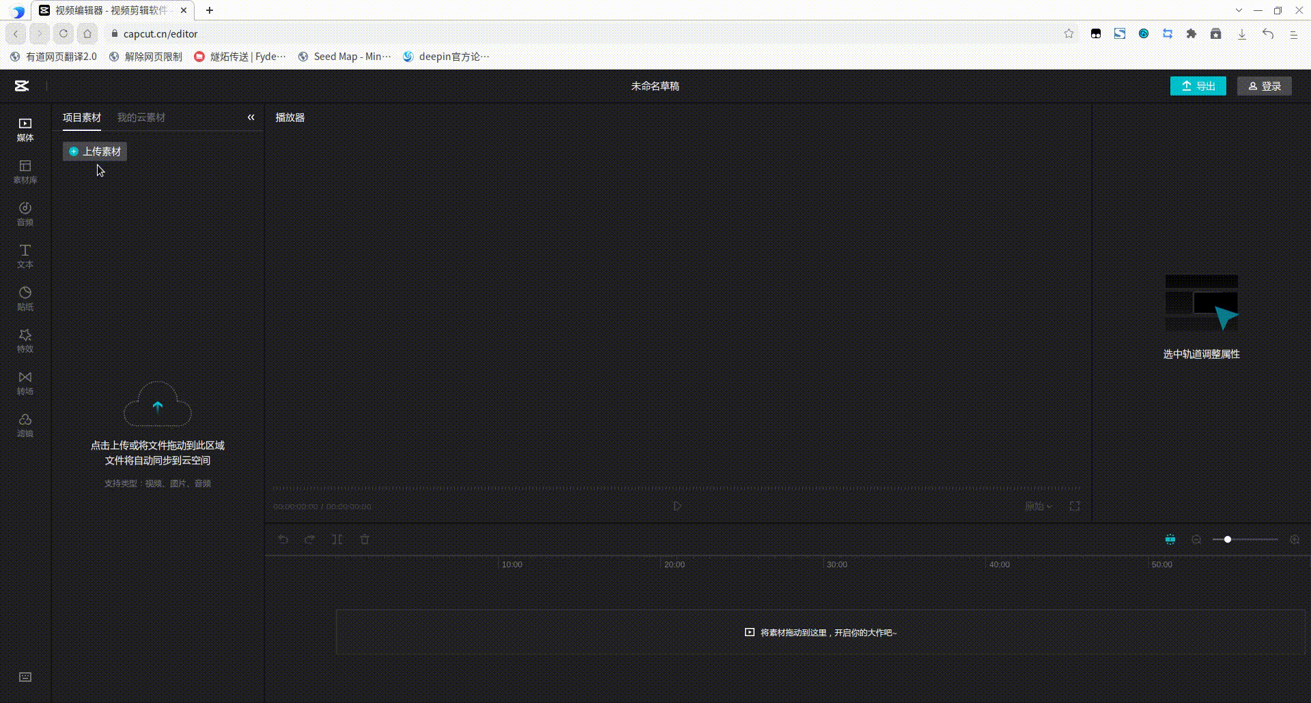The image size is (1311, 703).
Task: Open the deepin官方论坛 bookmark
Action: click(447, 57)
